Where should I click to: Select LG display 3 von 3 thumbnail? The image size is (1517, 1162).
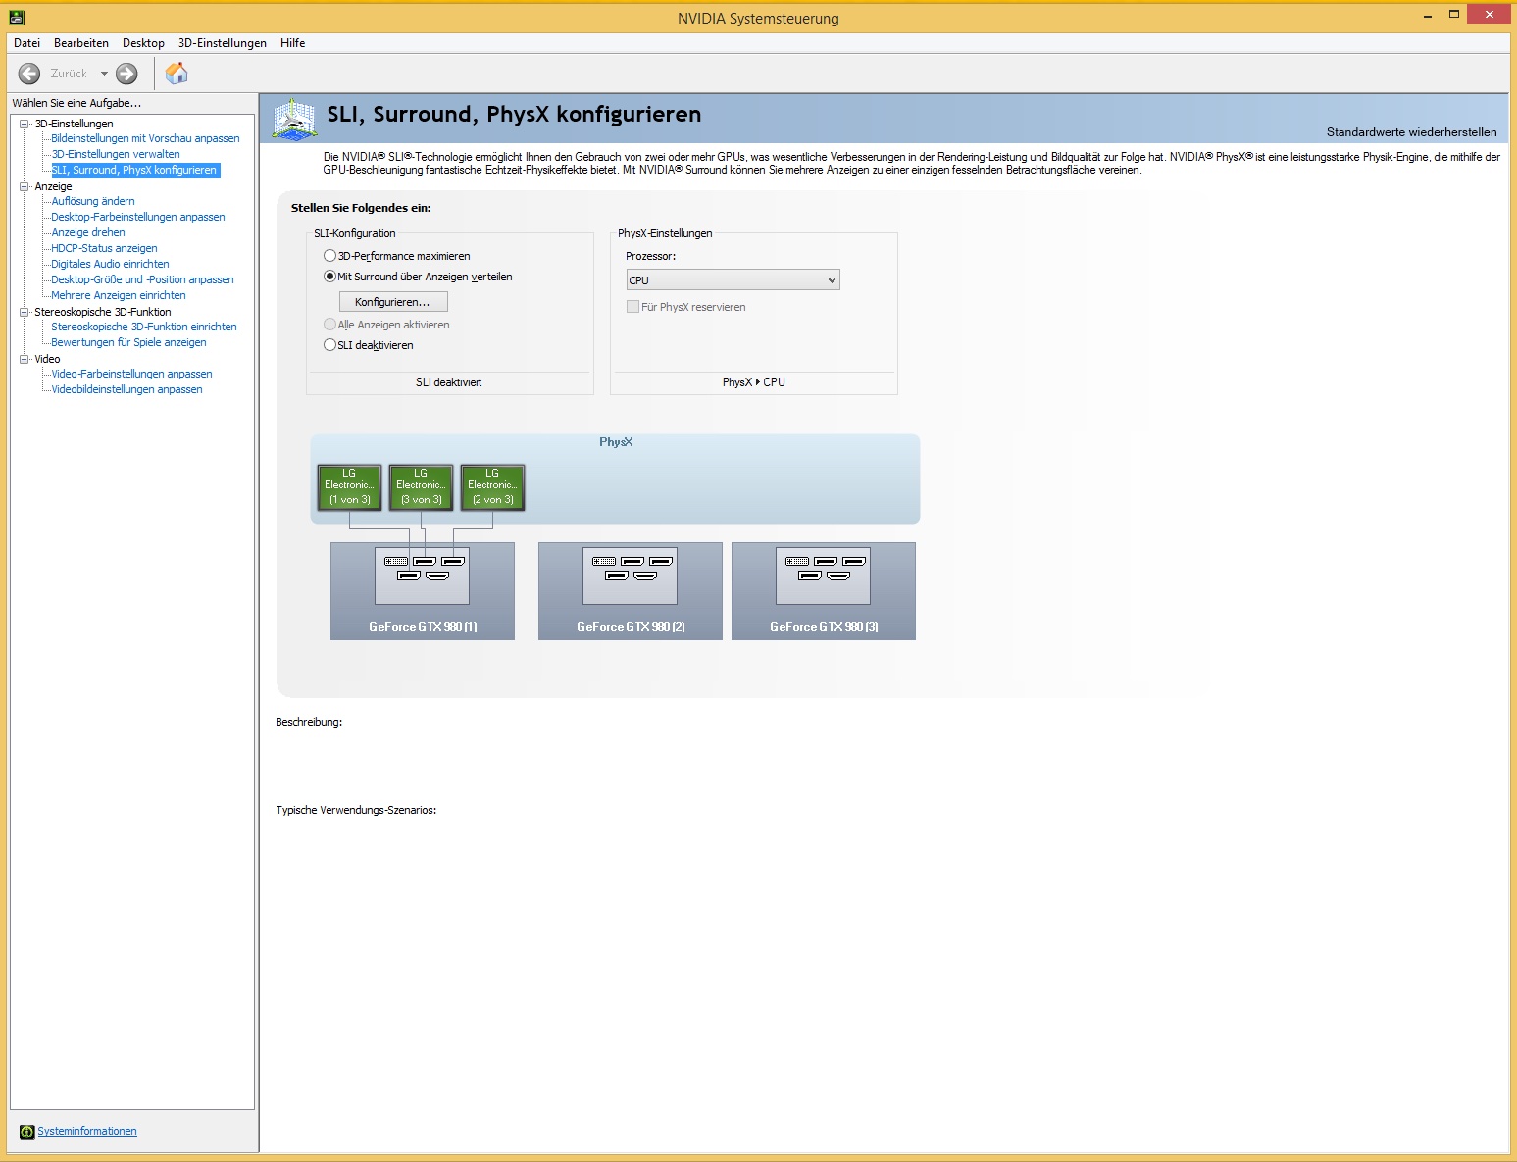(421, 487)
